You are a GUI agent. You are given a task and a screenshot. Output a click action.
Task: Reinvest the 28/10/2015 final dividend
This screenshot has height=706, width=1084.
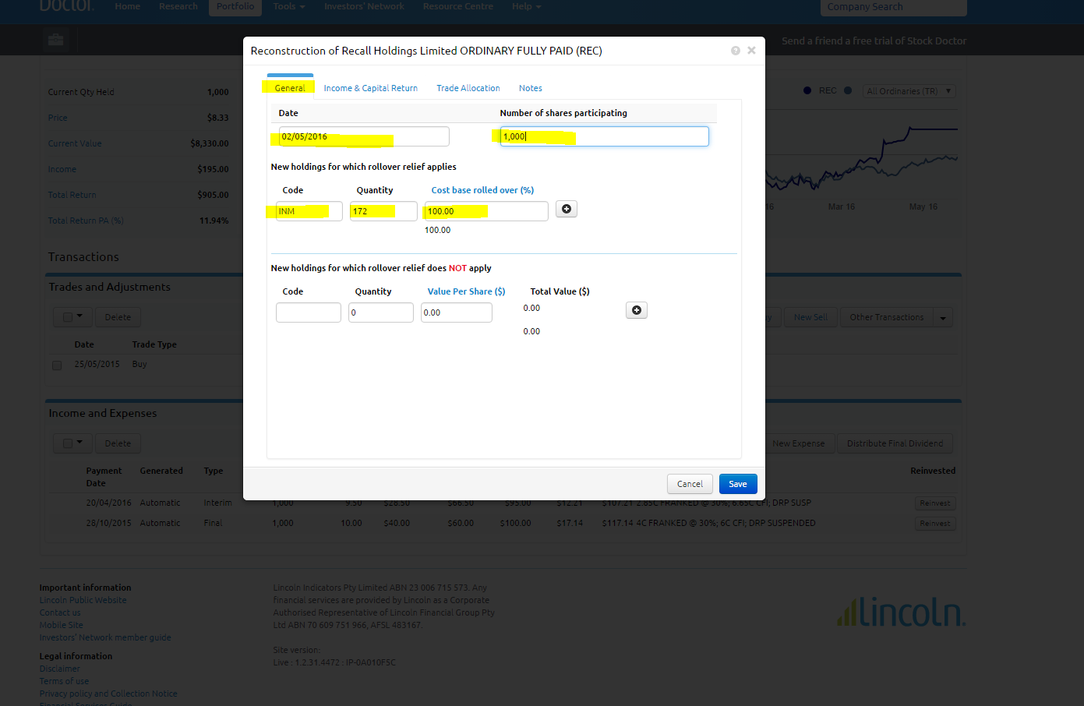pyautogui.click(x=935, y=524)
